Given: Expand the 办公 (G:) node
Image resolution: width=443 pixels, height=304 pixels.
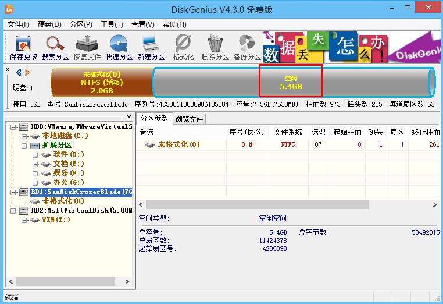Looking at the screenshot, I should (x=35, y=183).
